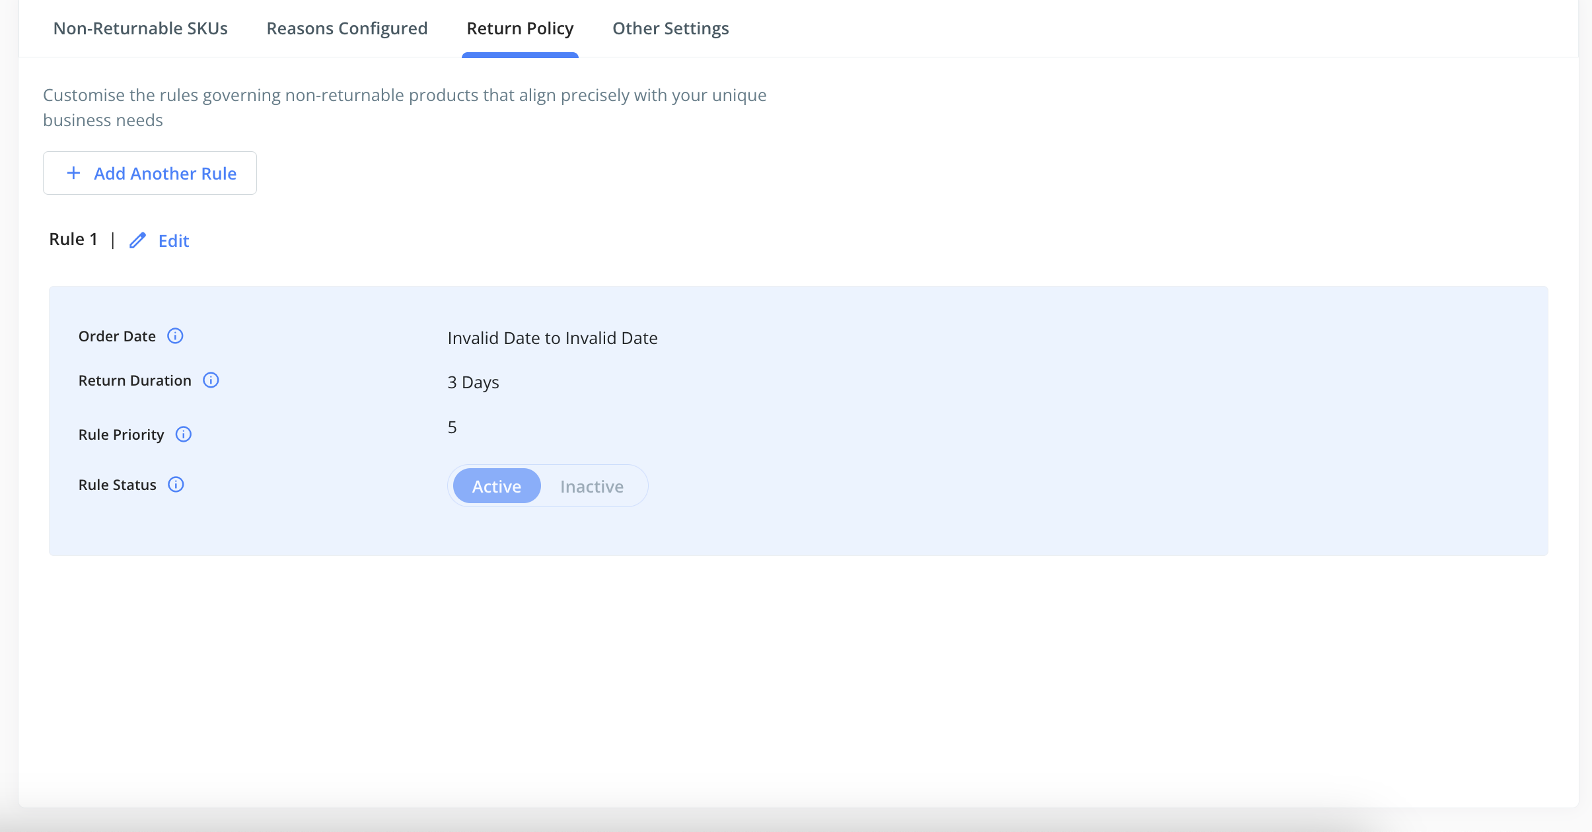Click the Rule Status label text

(x=117, y=485)
